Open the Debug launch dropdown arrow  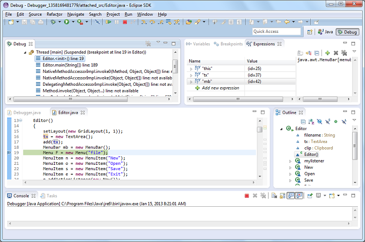click(x=59, y=22)
